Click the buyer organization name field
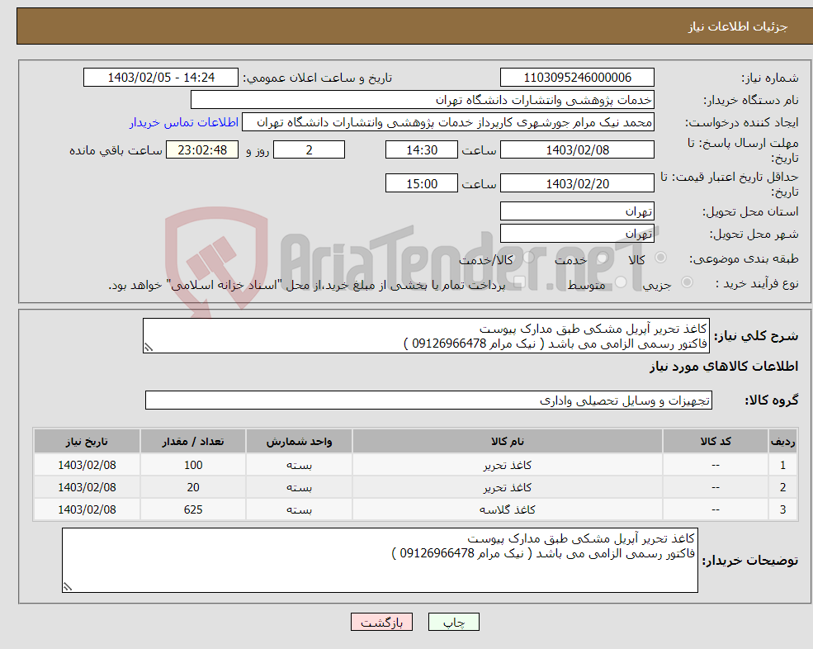Viewport: 813px width, 649px height. click(x=423, y=100)
